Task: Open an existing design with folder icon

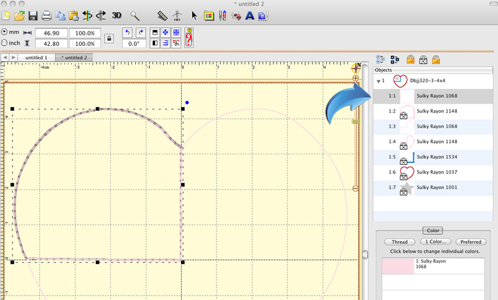Action: pyautogui.click(x=19, y=16)
